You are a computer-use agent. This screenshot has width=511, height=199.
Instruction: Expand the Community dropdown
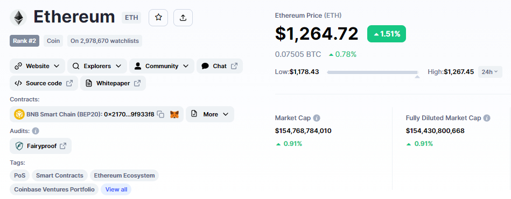point(162,66)
